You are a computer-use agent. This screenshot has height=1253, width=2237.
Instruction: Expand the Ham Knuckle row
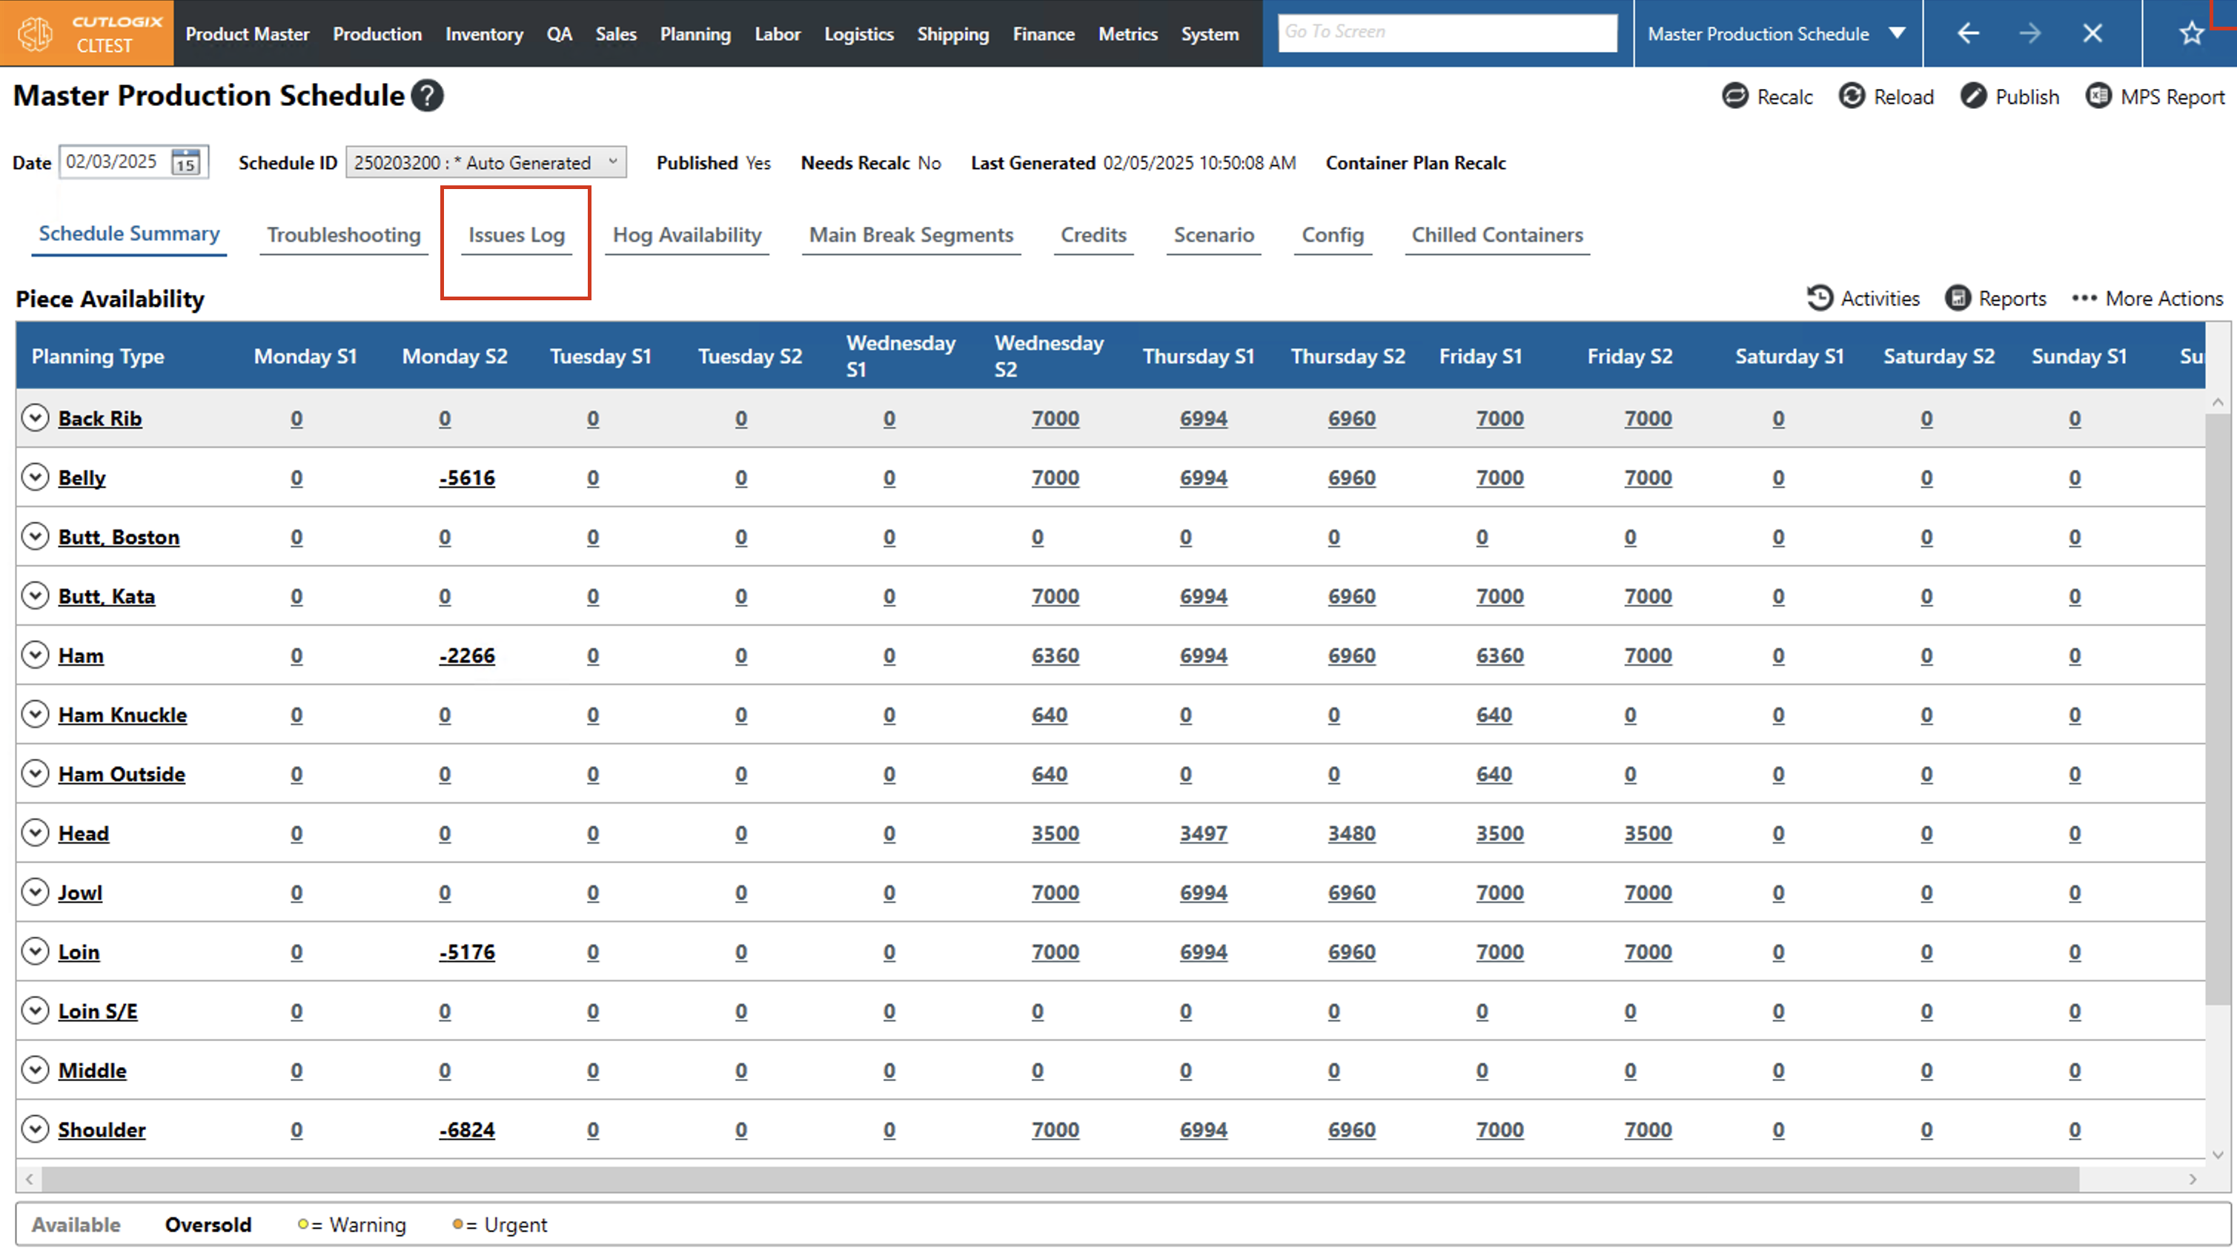tap(35, 714)
